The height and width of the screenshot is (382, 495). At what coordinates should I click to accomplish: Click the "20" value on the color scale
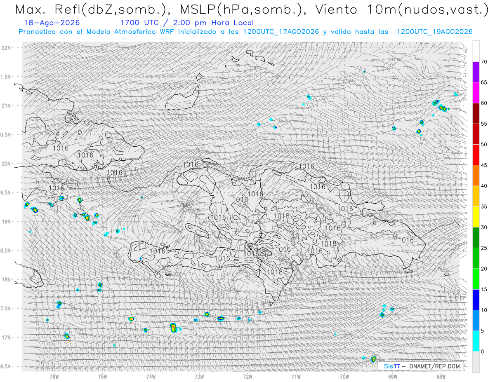tap(484, 269)
